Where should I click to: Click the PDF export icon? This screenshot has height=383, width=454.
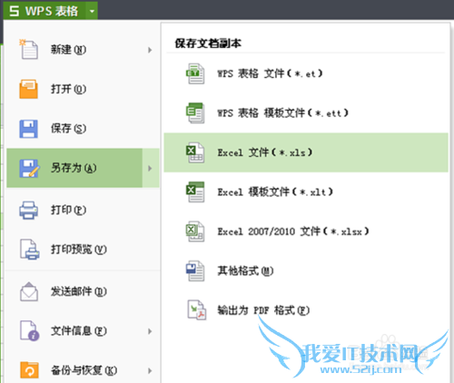(x=196, y=310)
